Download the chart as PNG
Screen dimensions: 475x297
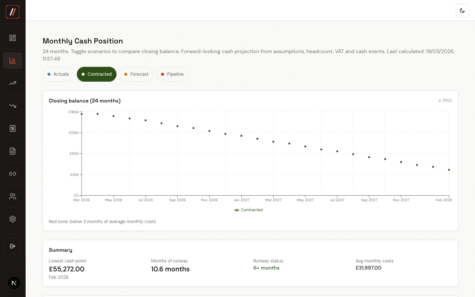coord(445,101)
